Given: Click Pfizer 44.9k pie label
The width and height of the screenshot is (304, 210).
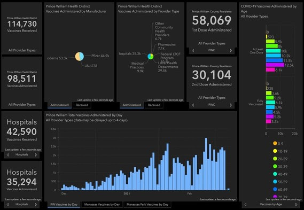Looking at the screenshot, I should tap(100, 56).
